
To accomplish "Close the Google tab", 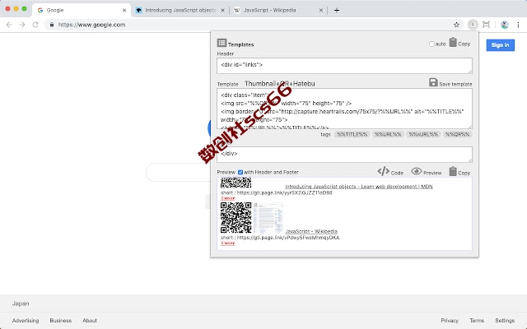I will pyautogui.click(x=124, y=11).
